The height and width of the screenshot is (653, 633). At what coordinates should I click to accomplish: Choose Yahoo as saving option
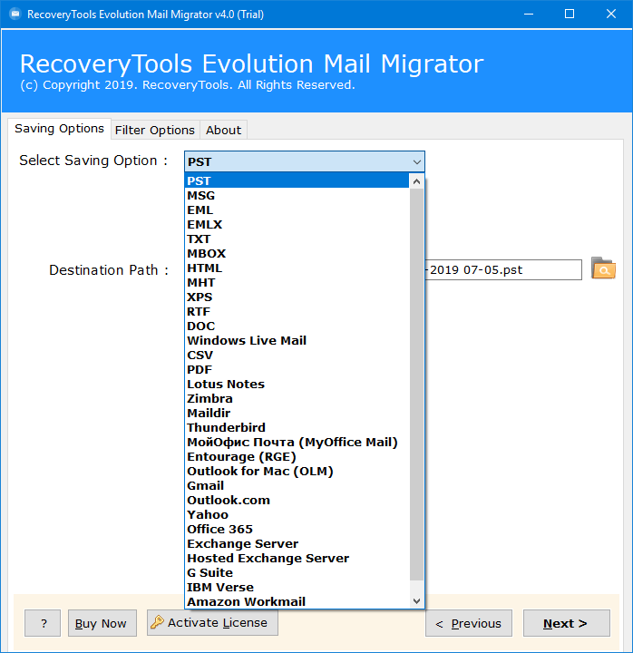297,515
